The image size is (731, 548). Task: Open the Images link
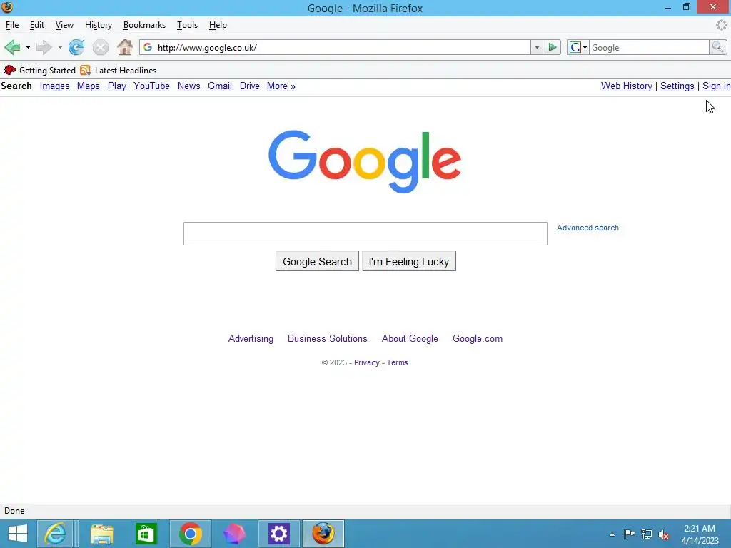point(54,86)
